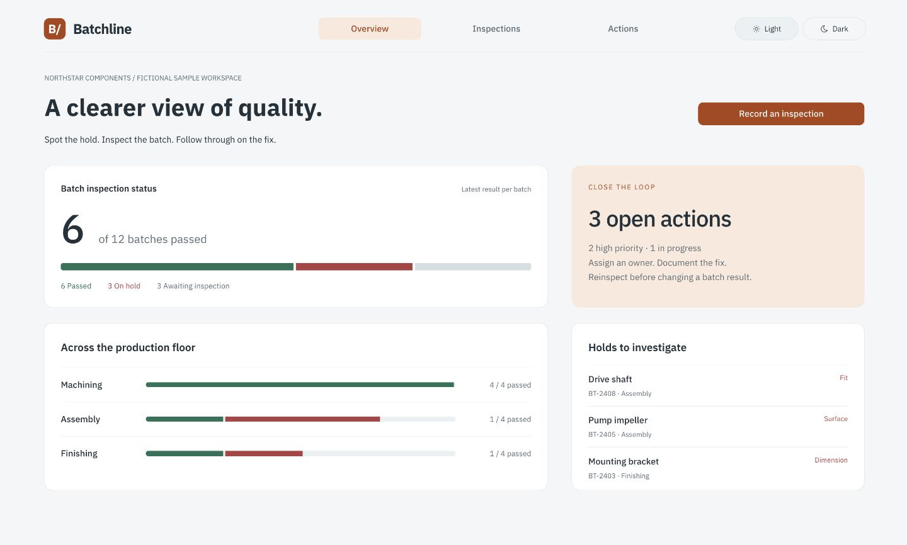Switch to Light theme
This screenshot has height=545, width=907.
(x=767, y=29)
